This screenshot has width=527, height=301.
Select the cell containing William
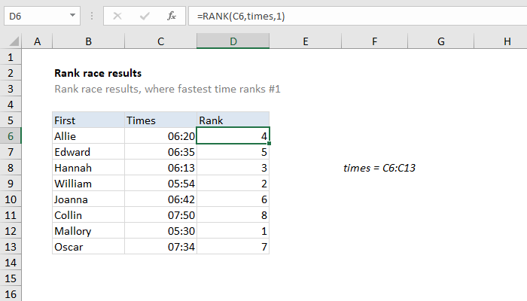(88, 184)
